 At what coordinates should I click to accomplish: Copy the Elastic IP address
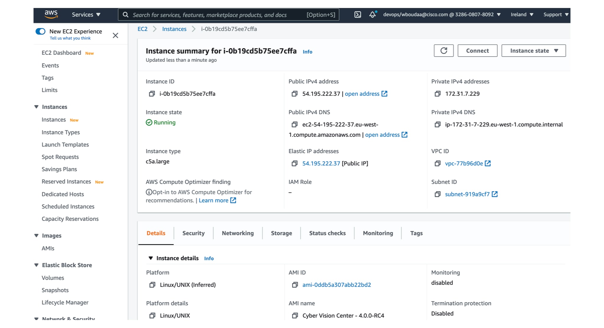click(x=294, y=163)
